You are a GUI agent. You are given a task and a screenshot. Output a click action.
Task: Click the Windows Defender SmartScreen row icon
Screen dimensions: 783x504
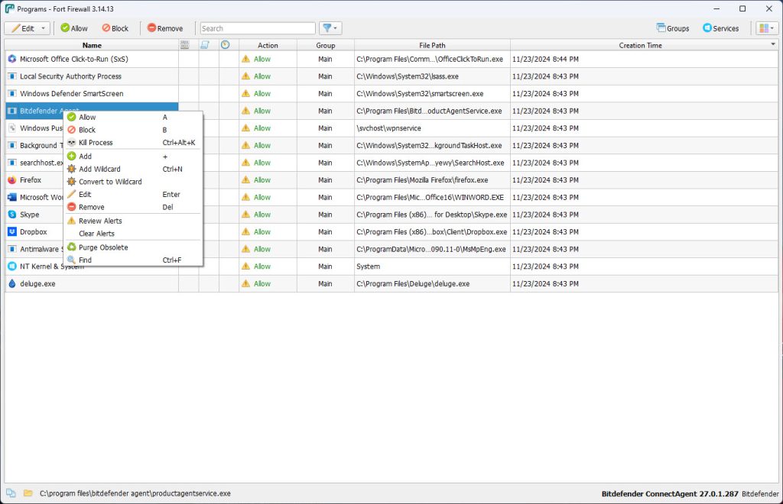click(x=12, y=93)
